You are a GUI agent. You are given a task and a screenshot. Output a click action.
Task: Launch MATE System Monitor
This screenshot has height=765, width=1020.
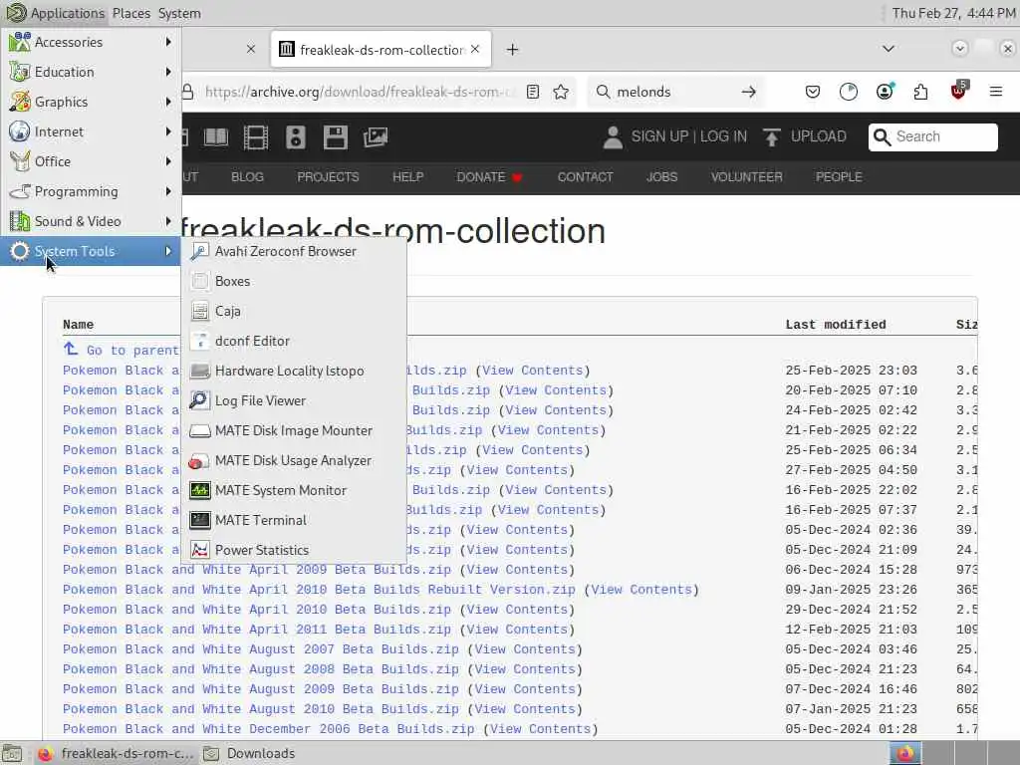(294, 490)
